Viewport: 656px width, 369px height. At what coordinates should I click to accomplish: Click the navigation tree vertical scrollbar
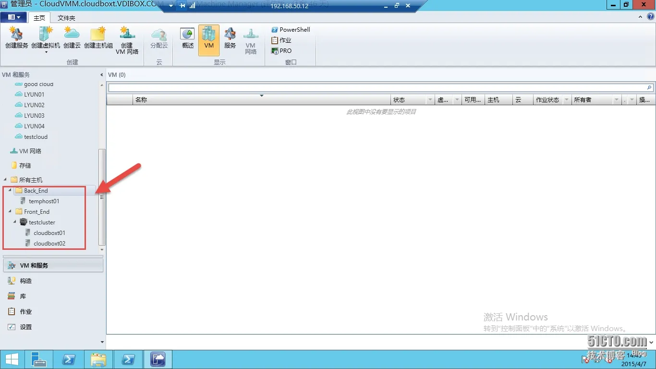click(x=102, y=197)
